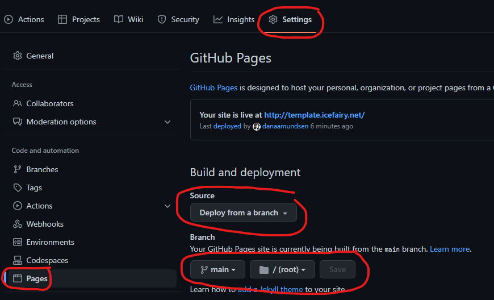
Task: Click the Wiki book icon
Action: tap(119, 19)
